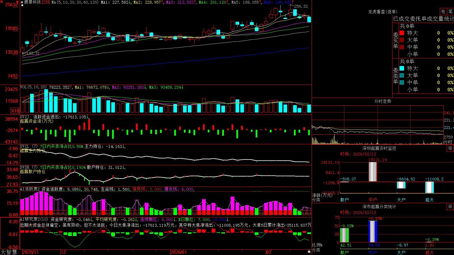Click the red 特大 buy-order color swatch
Screen dimensions: 454x255
[x=402, y=33]
